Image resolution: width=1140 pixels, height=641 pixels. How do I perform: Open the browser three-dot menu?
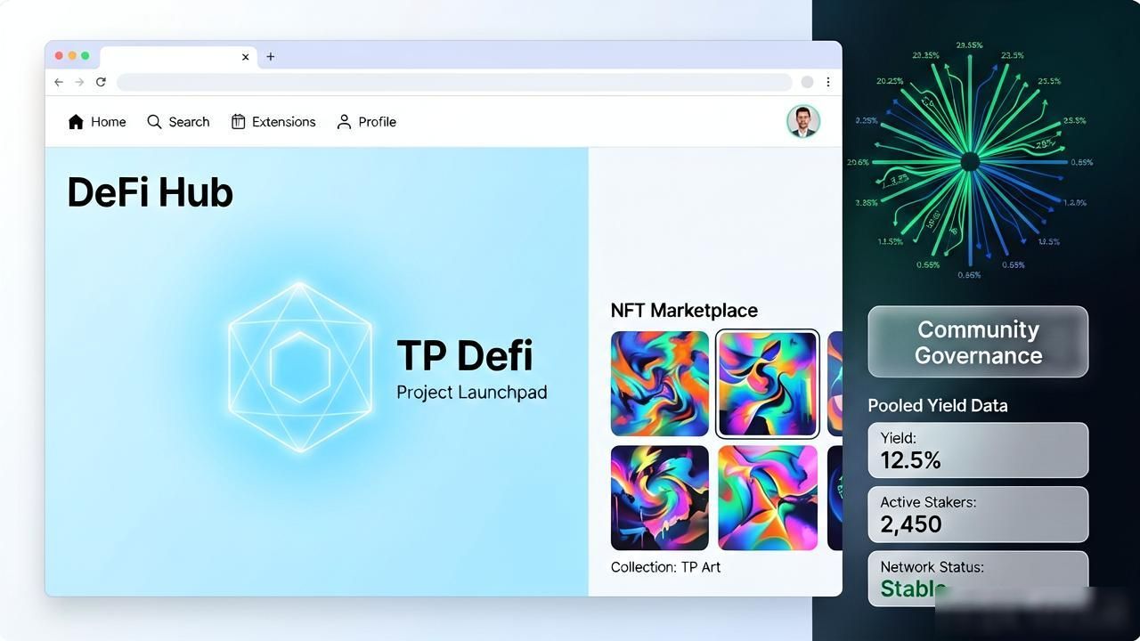click(828, 82)
